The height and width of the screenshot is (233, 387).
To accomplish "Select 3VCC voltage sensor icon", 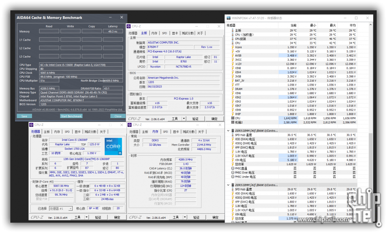I will click(233, 60).
